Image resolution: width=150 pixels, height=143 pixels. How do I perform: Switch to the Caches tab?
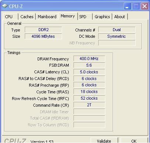[x=27, y=17]
